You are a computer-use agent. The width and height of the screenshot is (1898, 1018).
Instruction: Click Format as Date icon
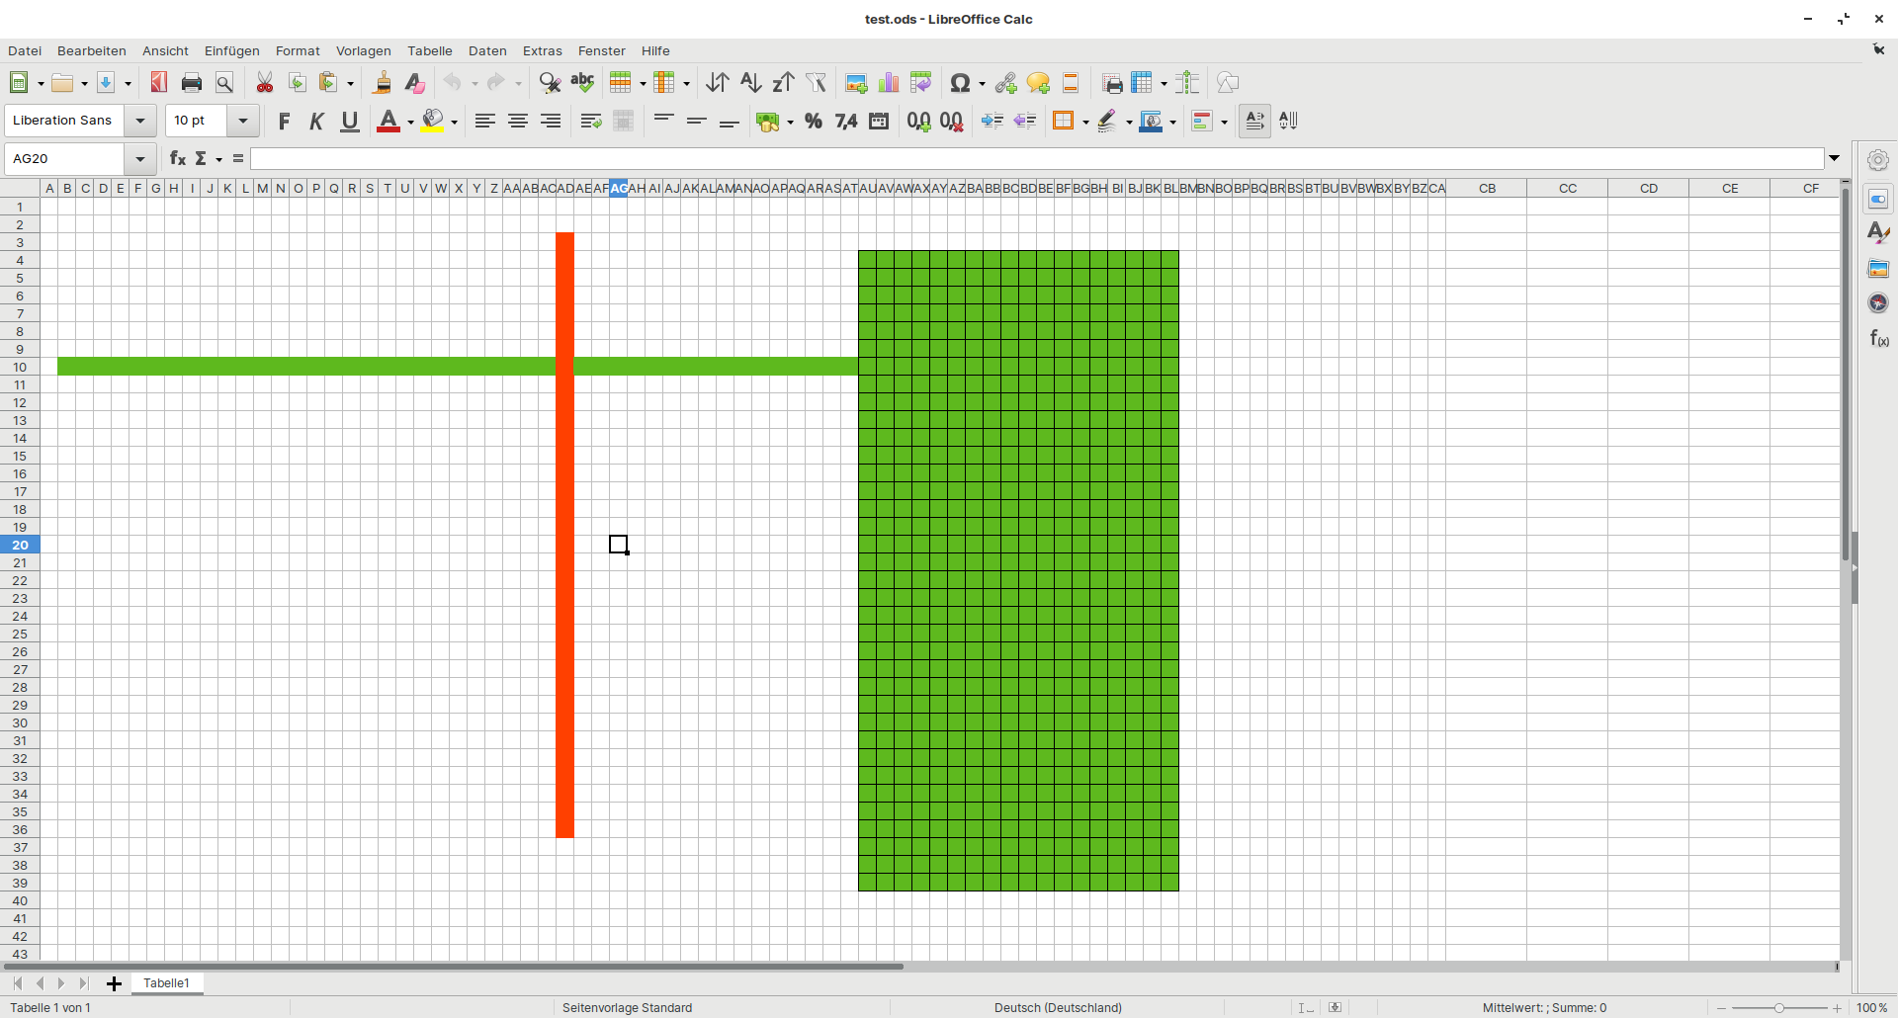(x=879, y=121)
